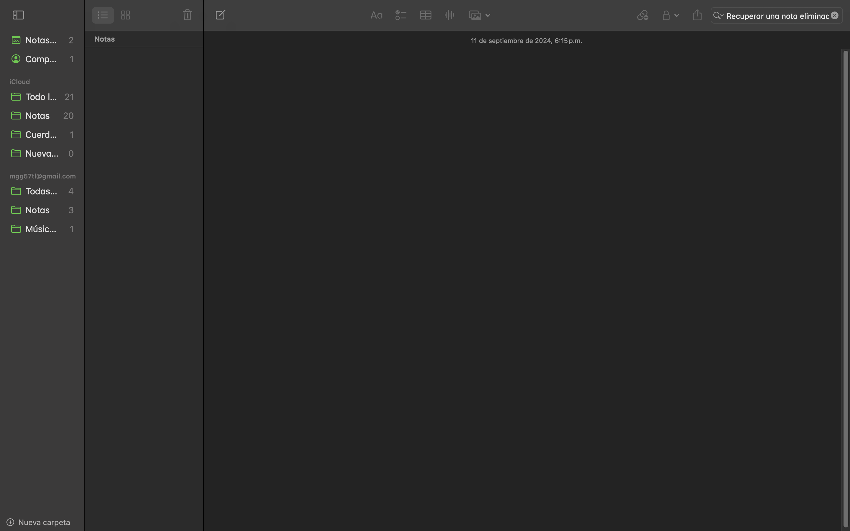Insert a checklist using toolbar icon

pyautogui.click(x=401, y=15)
